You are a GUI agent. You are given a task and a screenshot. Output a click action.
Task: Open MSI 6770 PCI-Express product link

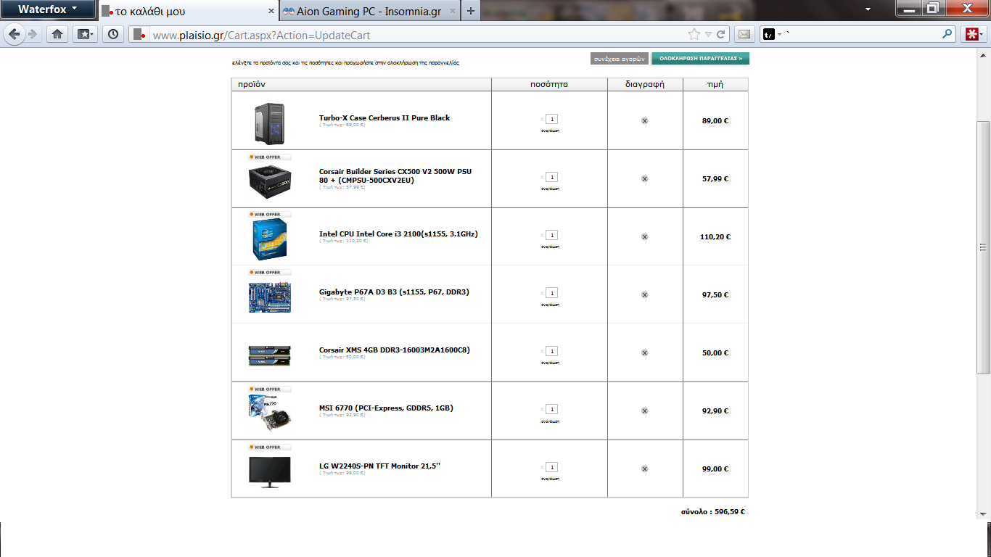click(386, 408)
